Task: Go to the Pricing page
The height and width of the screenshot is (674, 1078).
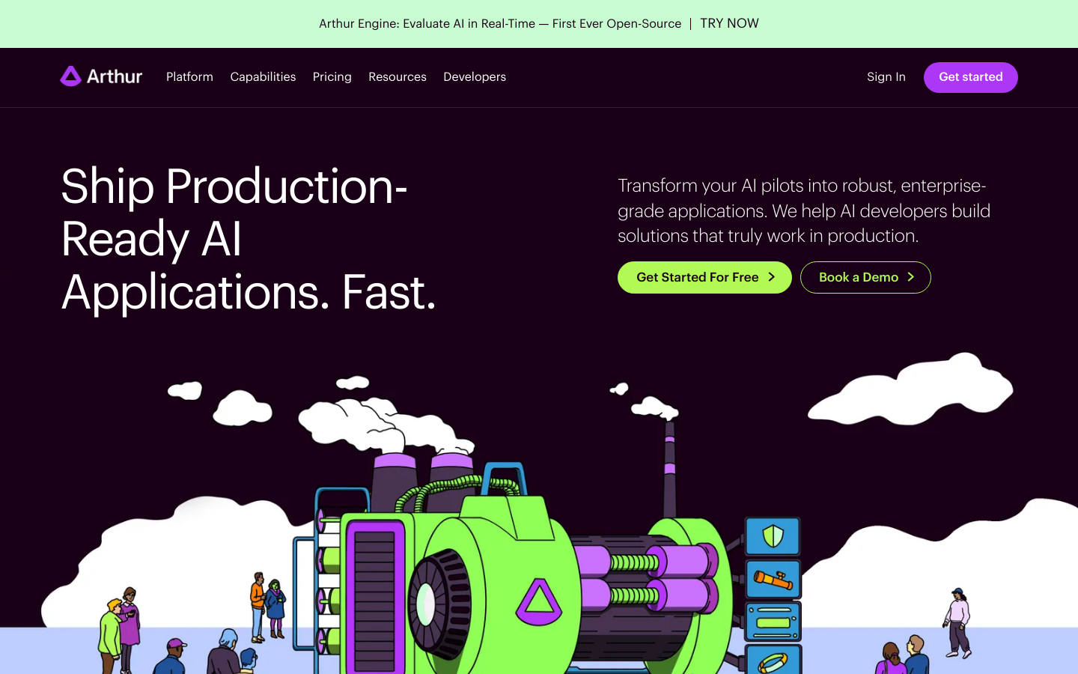Action: [x=332, y=77]
